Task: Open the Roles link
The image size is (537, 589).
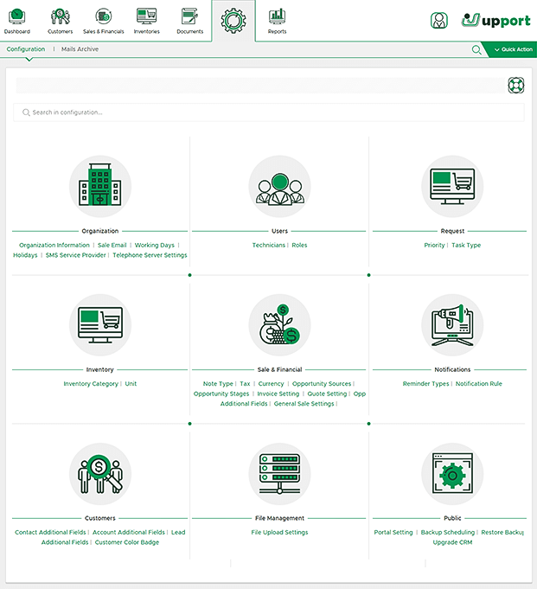Action: [299, 245]
